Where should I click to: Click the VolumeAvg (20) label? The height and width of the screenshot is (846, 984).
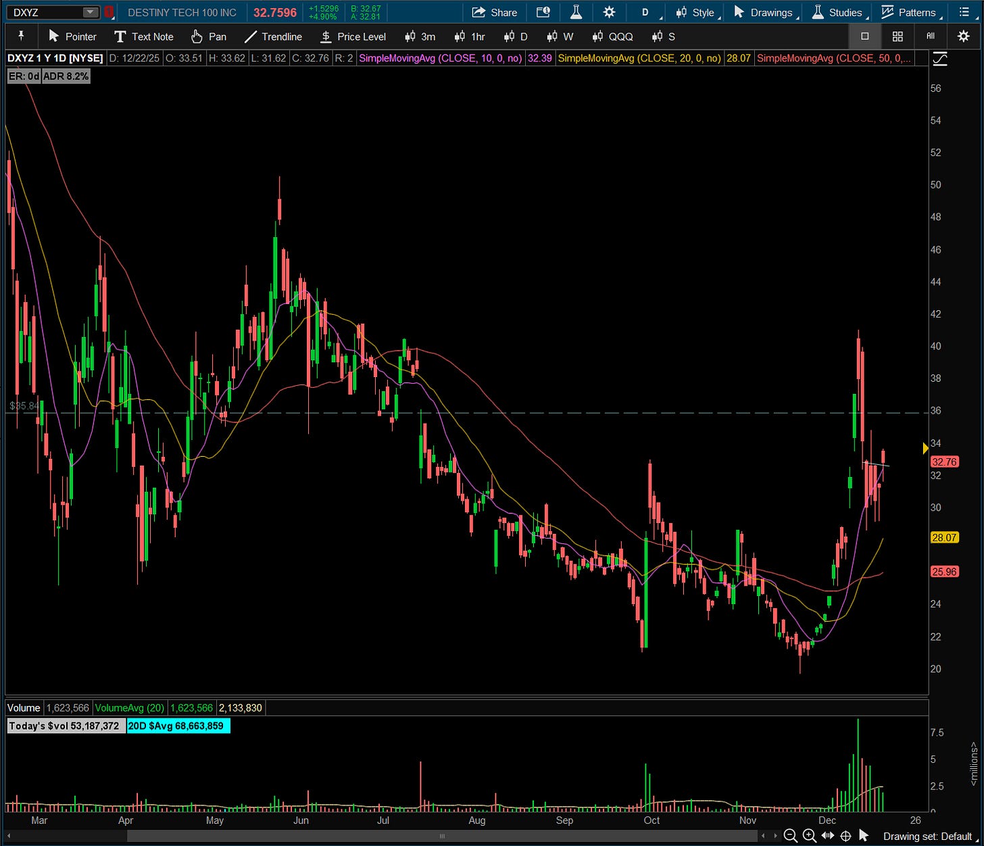(129, 707)
